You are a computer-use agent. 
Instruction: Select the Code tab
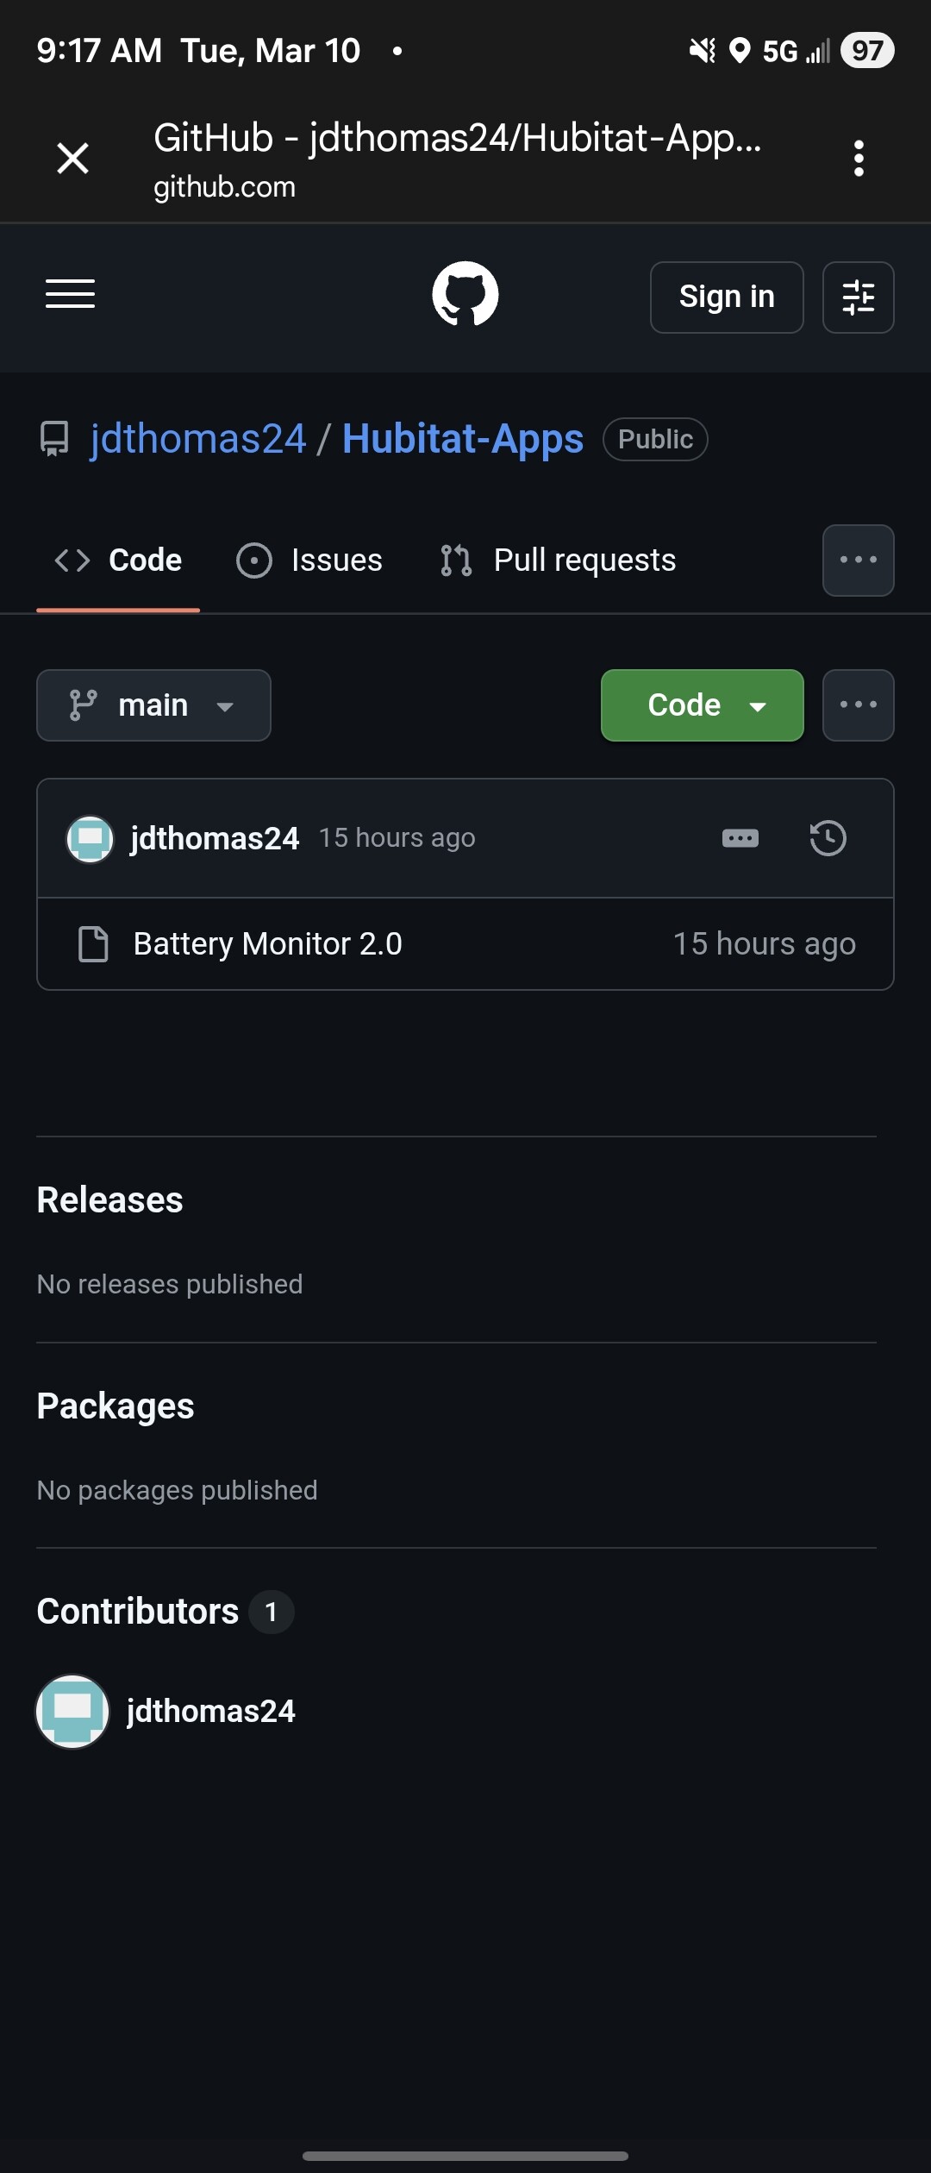[x=119, y=560]
